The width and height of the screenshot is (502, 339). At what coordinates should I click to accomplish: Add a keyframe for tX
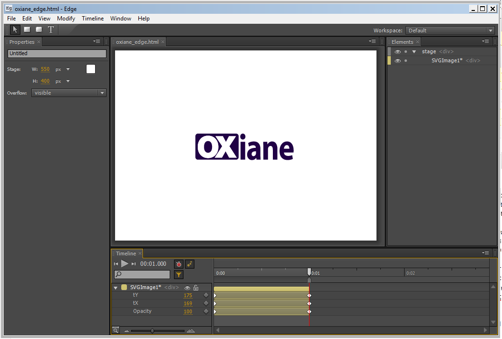point(206,303)
